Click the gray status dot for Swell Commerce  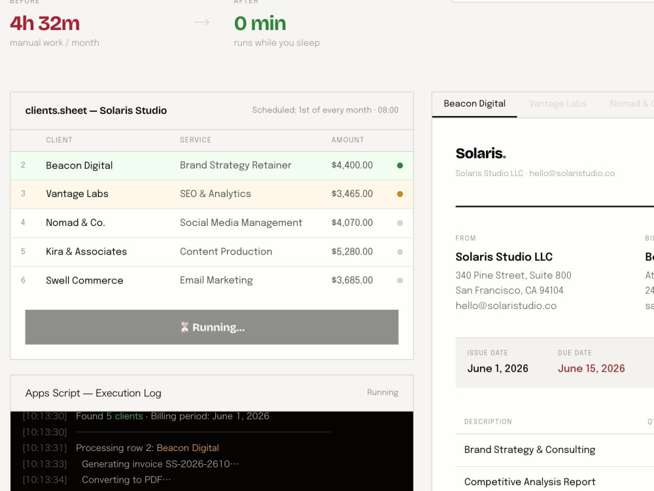(x=400, y=281)
